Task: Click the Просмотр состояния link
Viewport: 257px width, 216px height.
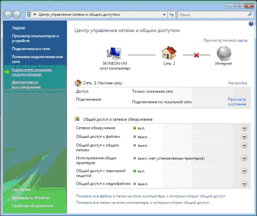Action: pyautogui.click(x=237, y=102)
